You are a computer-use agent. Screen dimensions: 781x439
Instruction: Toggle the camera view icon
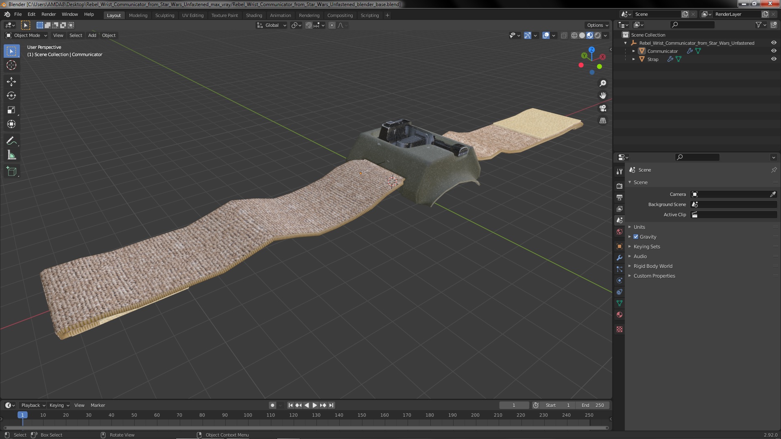603,108
